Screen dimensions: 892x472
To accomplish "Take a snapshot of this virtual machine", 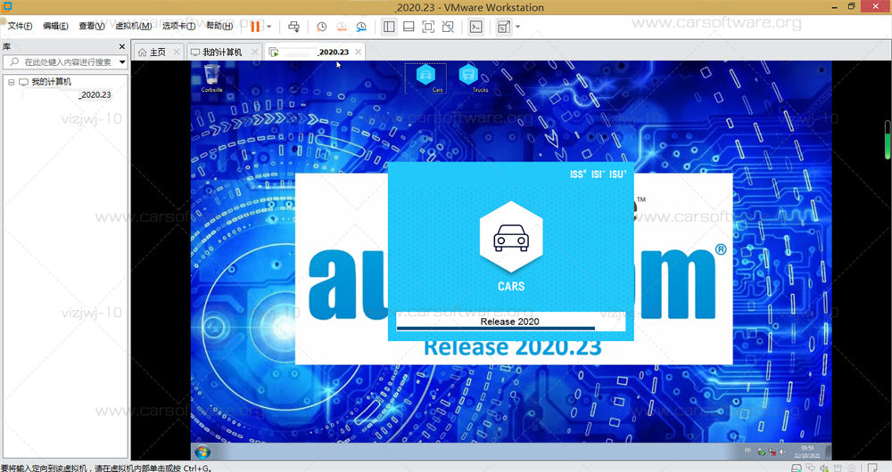I will point(321,27).
